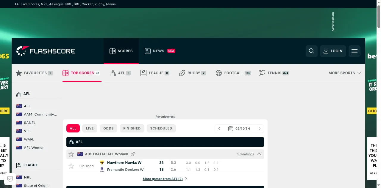Screen dimensions: 381x188
Task: Select the Football sport tab
Action: click(233, 73)
